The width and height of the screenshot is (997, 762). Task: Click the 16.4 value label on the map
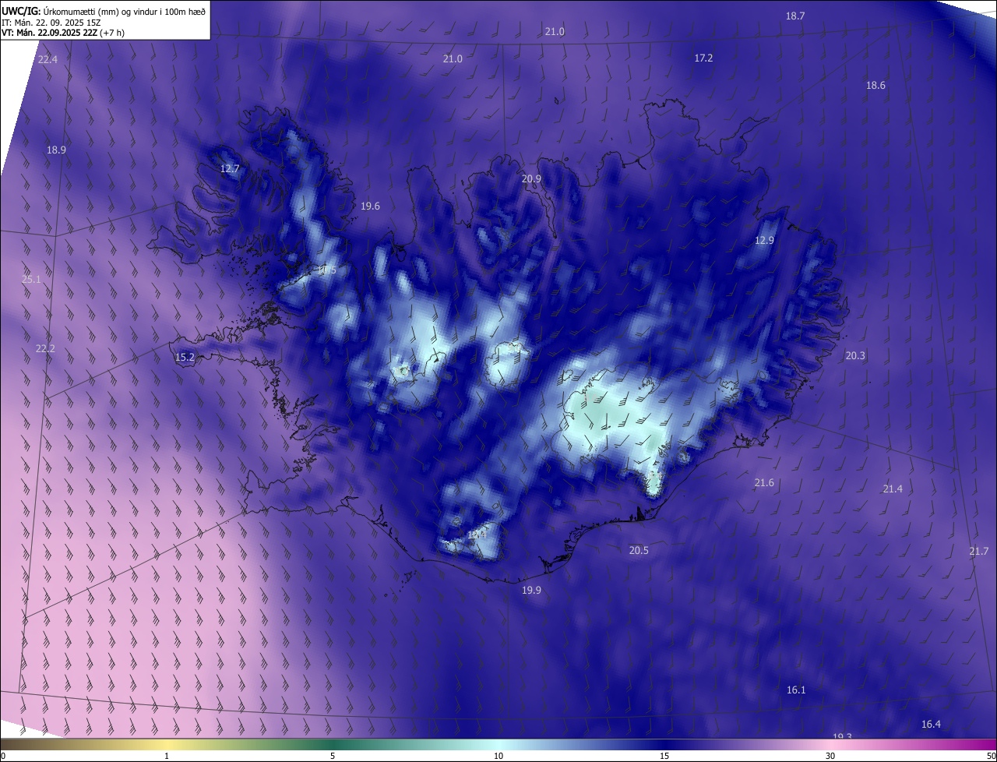pos(931,724)
